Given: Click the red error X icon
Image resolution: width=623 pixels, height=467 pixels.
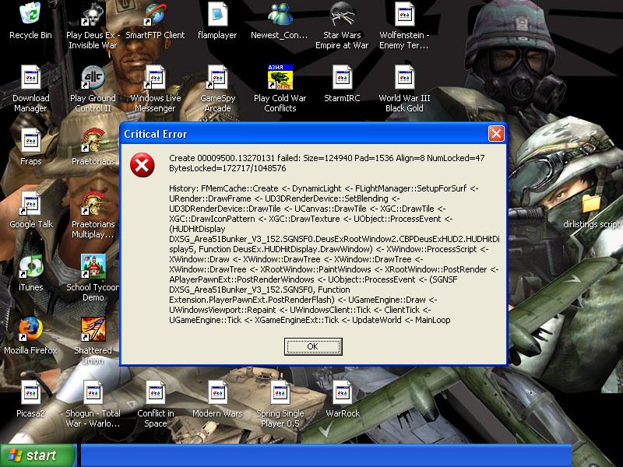Looking at the screenshot, I should [x=143, y=165].
